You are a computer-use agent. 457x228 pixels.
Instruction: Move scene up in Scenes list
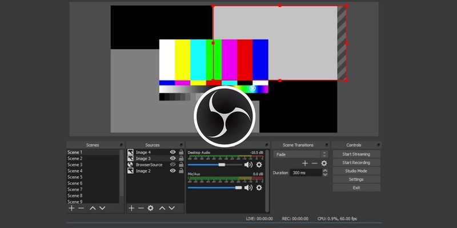(93, 208)
